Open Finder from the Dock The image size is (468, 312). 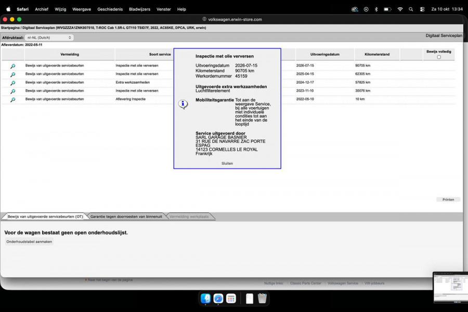(205, 298)
